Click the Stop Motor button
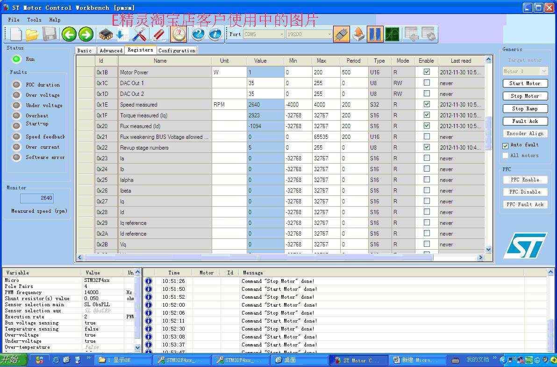Viewport: 557px width, 367px height. coord(525,96)
